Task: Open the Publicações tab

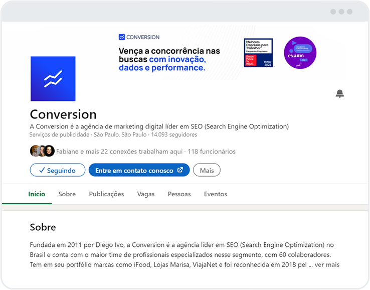Action: (x=106, y=194)
